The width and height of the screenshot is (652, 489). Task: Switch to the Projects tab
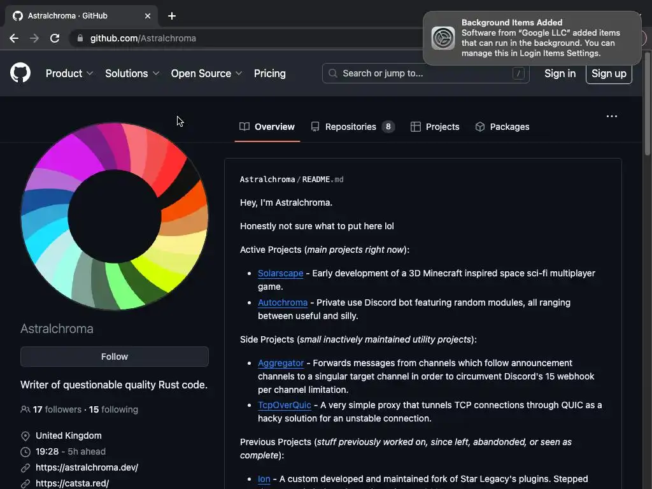435,127
